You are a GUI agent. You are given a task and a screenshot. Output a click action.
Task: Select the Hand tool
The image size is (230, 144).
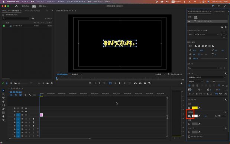3,116
